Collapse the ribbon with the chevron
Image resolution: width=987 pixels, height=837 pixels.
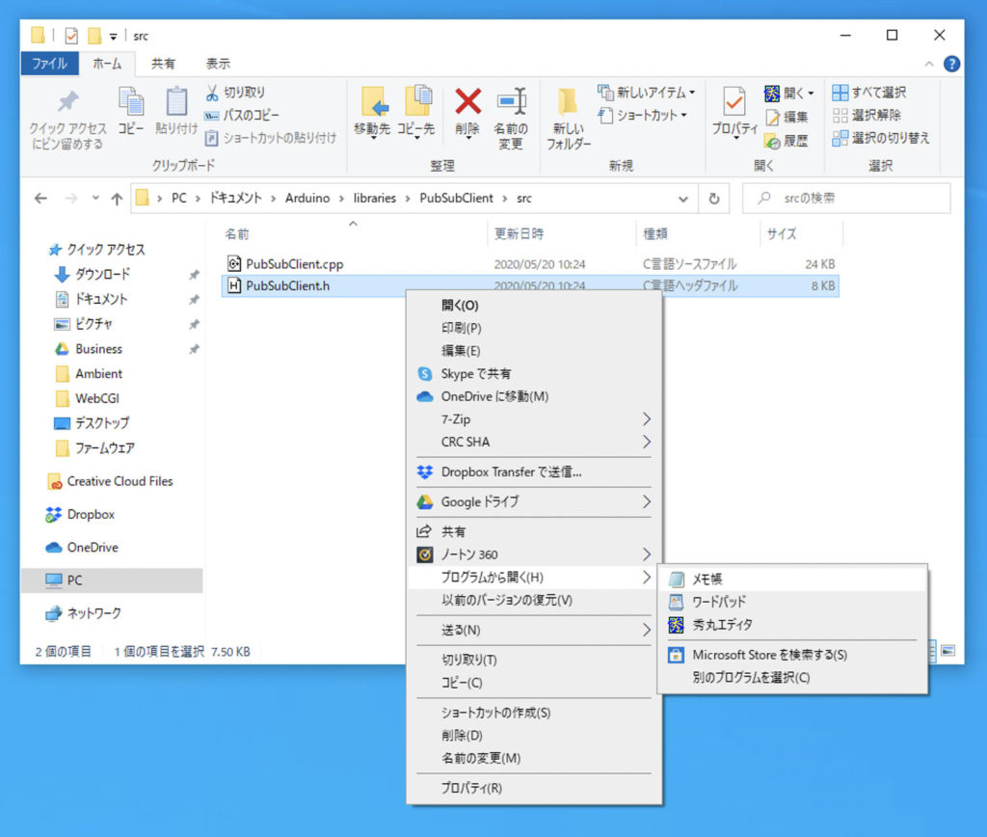929,64
